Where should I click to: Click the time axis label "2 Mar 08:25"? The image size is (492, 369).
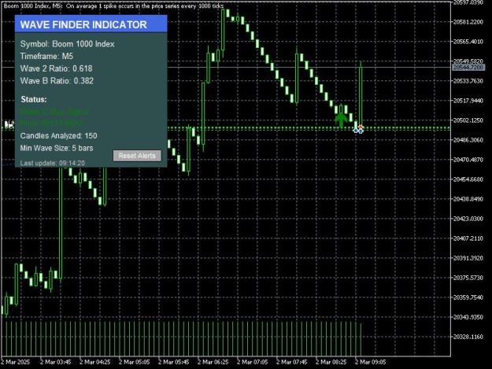click(331, 362)
